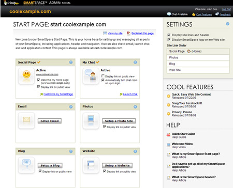This screenshot has height=188, width=233.
Task: Open the Welcome Video help item
Action: pos(182,144)
